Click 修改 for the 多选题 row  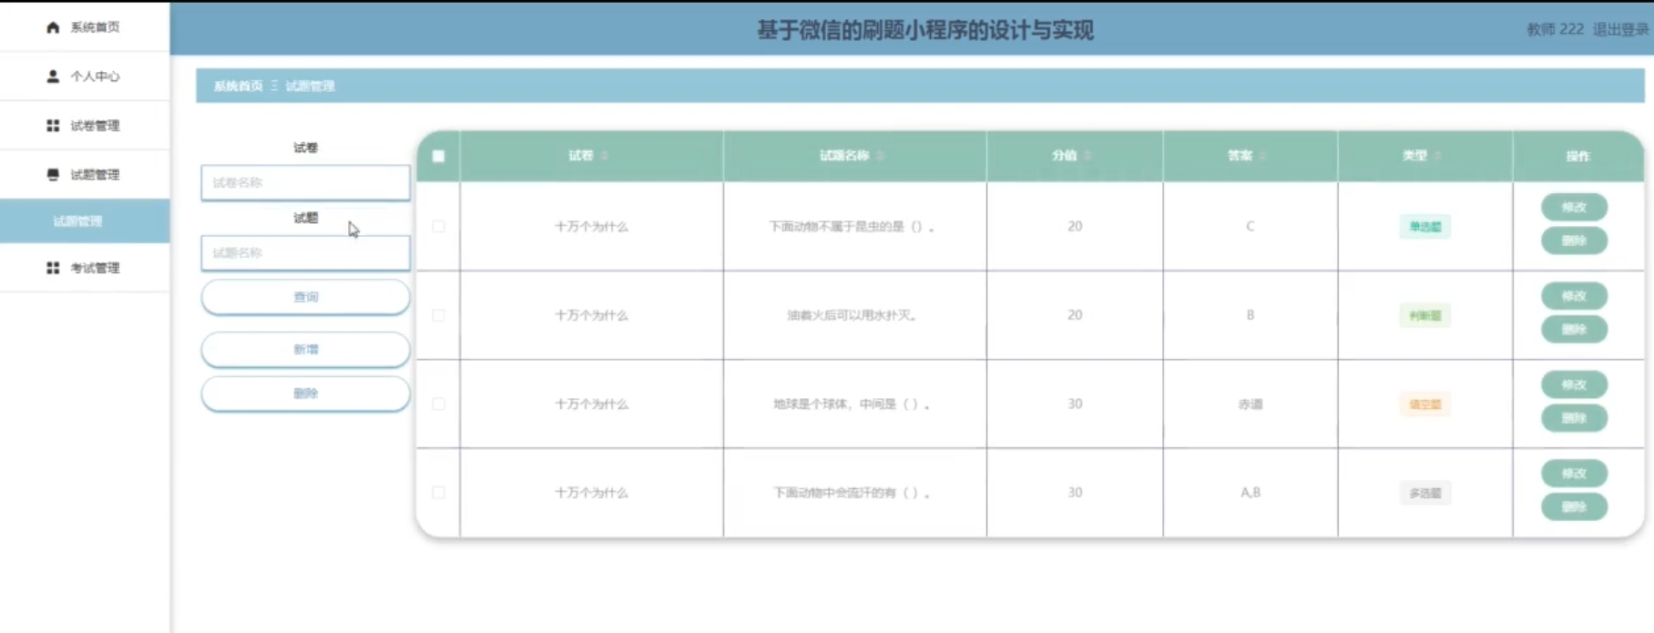pos(1574,474)
